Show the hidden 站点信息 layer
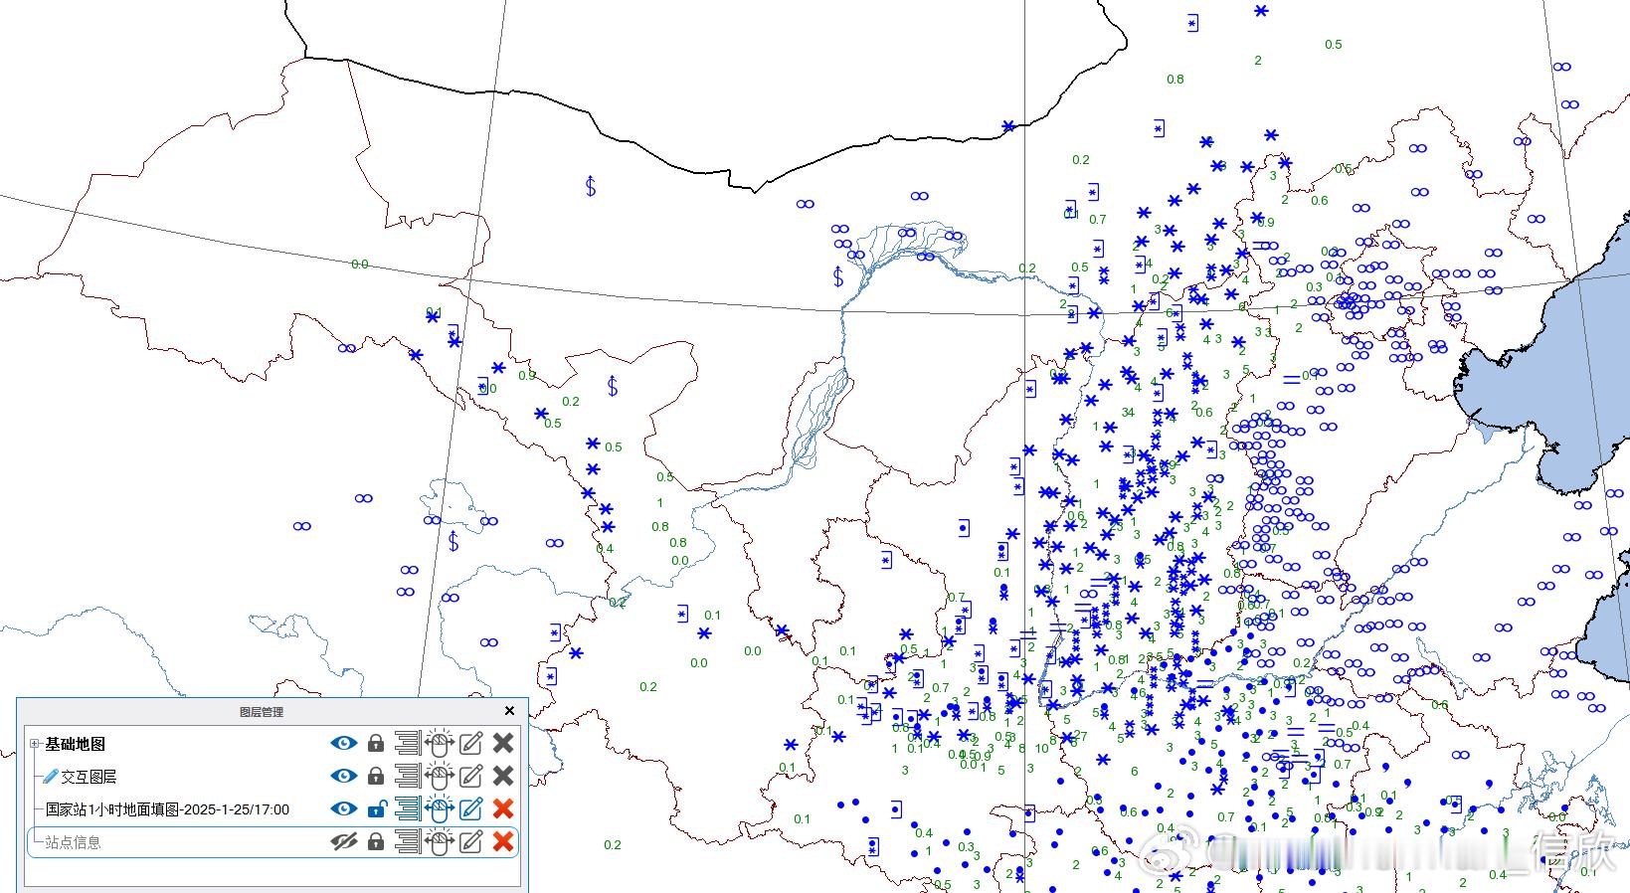 (x=344, y=841)
